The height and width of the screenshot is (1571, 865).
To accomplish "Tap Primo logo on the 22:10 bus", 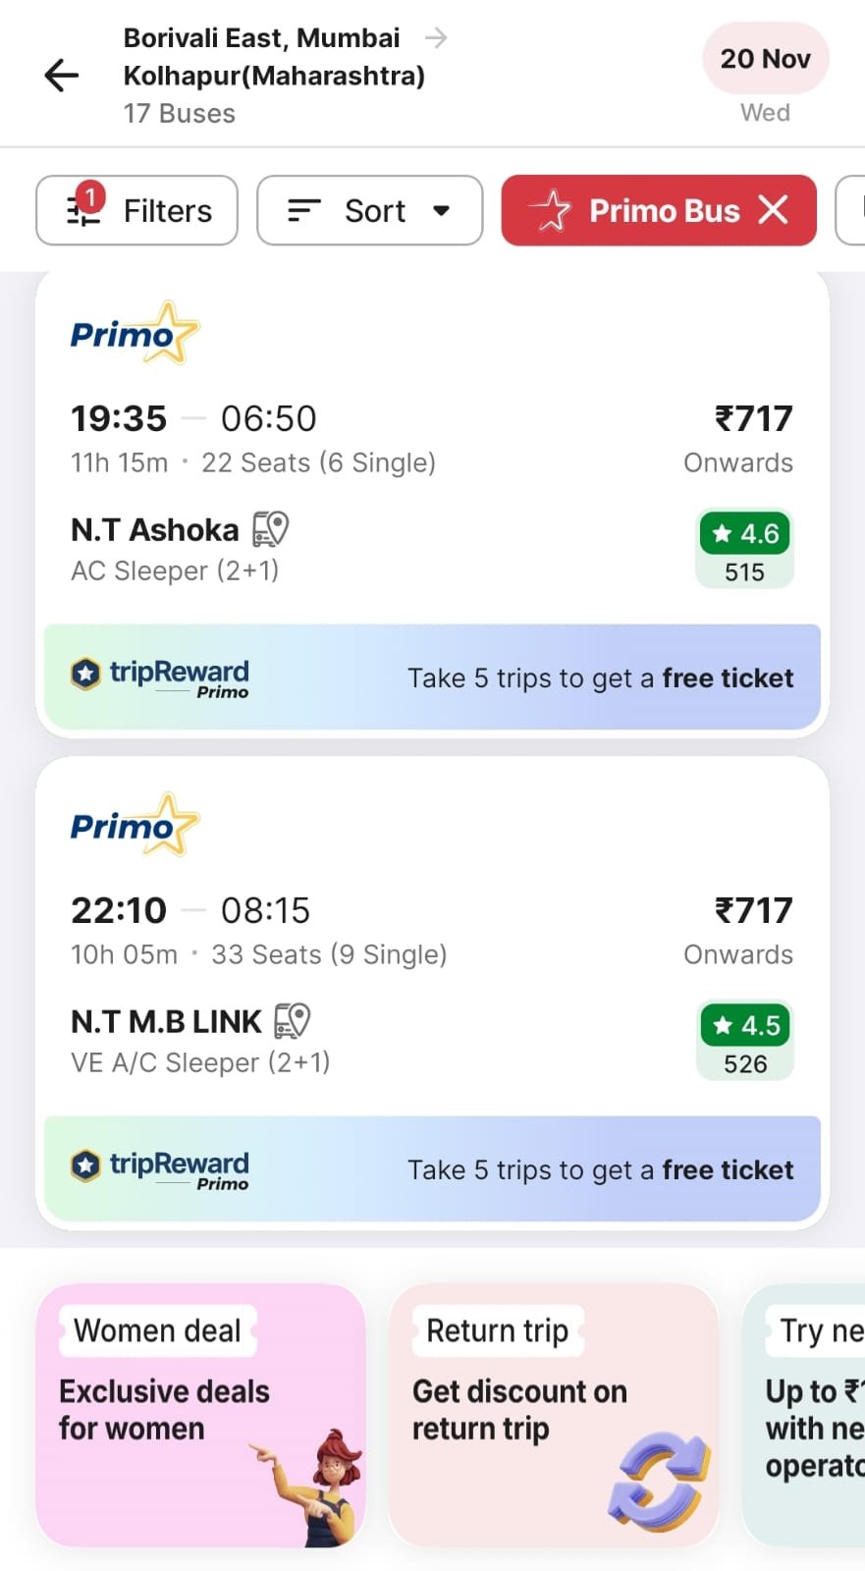I will [135, 826].
